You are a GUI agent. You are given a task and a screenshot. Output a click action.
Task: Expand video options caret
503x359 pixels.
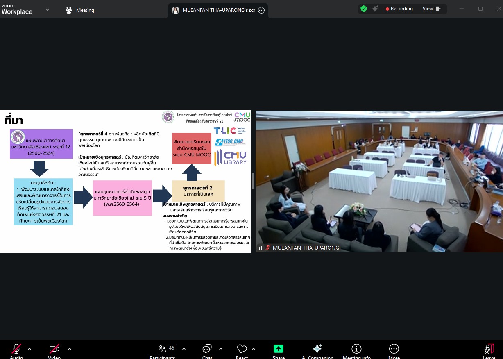coord(70,349)
